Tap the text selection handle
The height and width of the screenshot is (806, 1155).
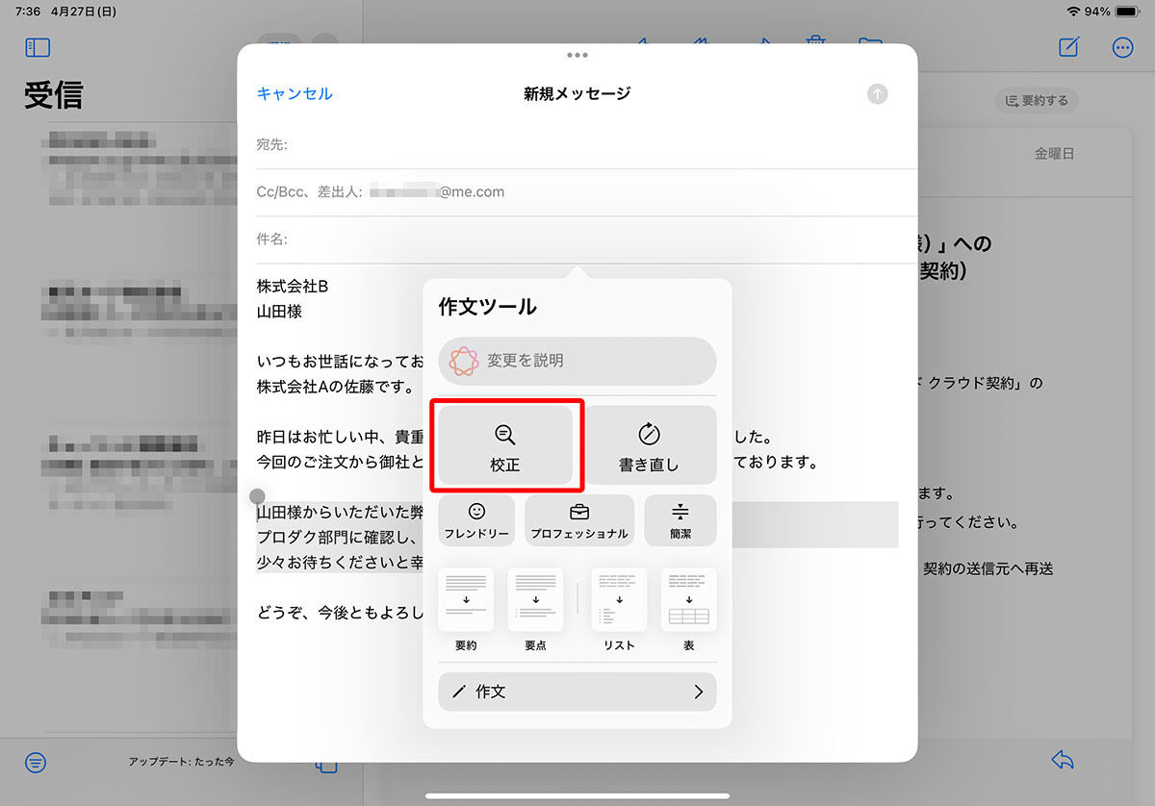(257, 496)
